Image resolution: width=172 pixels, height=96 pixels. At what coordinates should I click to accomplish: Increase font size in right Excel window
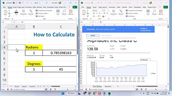coord(105,13)
